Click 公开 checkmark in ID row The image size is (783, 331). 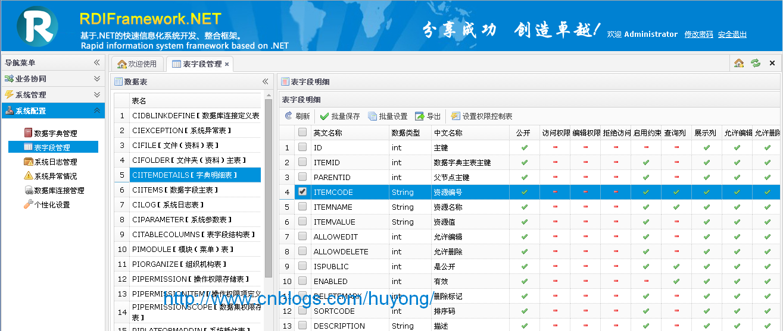click(524, 147)
